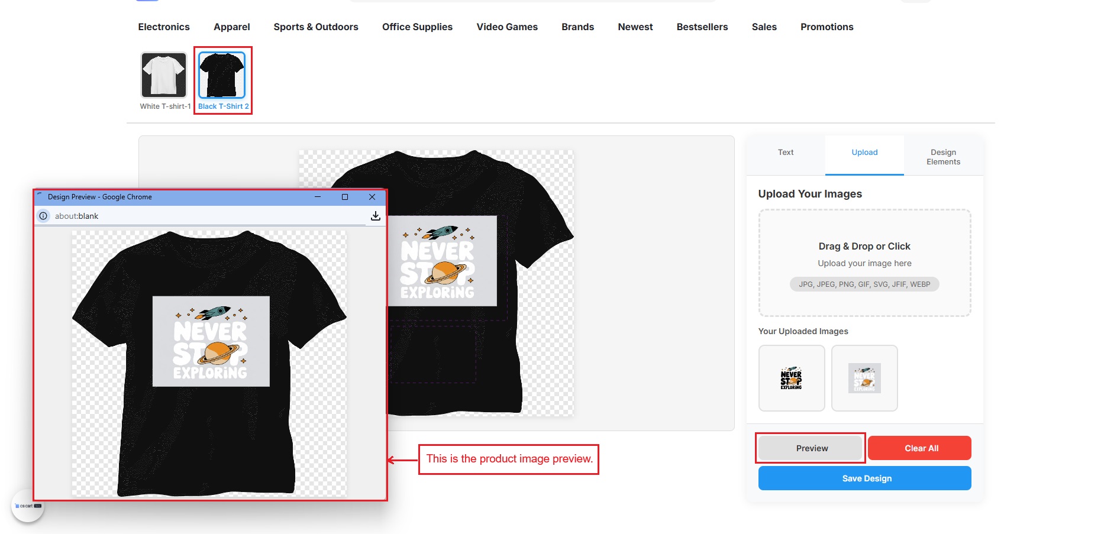The height and width of the screenshot is (534, 1117).
Task: Open the Apparel category menu
Action: tap(231, 27)
